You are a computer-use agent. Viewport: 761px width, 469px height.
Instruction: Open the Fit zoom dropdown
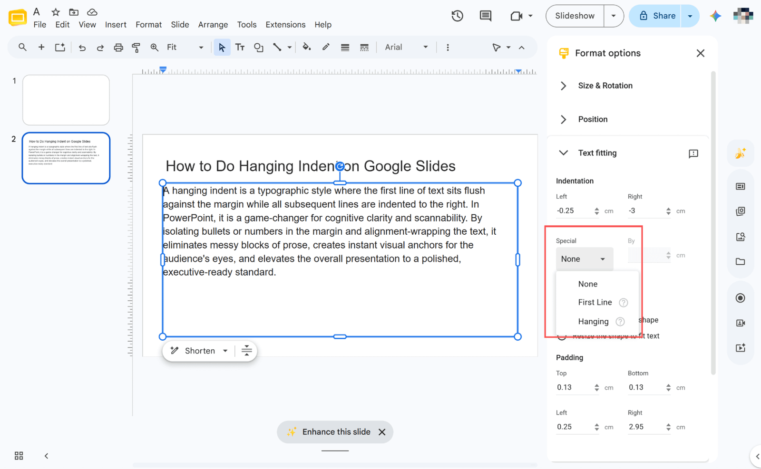coord(185,48)
